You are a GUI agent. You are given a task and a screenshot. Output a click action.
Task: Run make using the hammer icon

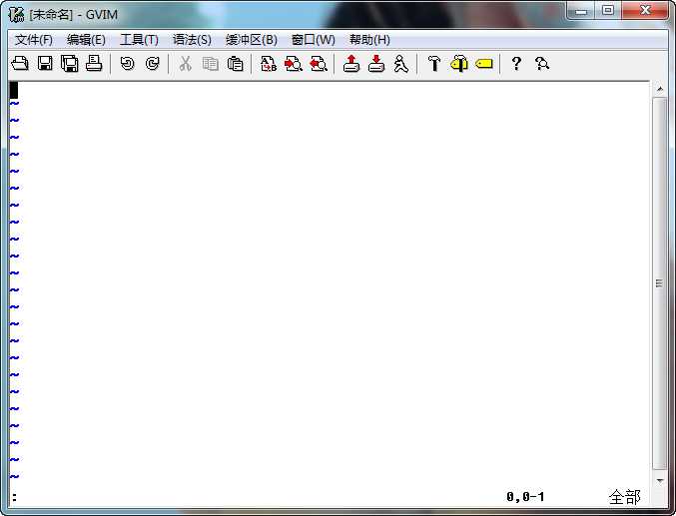tap(434, 64)
